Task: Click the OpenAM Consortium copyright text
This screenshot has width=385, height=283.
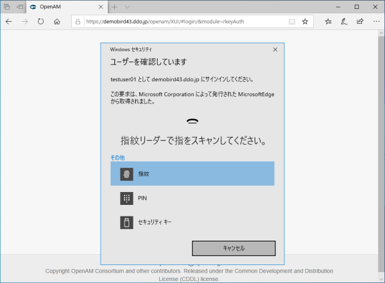Action: (x=189, y=275)
